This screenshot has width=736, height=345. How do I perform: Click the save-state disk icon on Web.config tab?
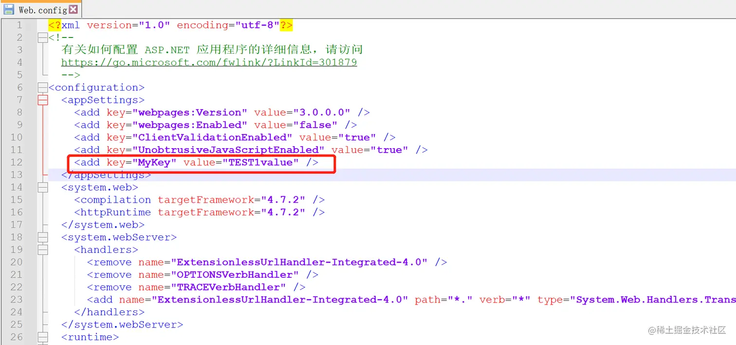coord(9,9)
